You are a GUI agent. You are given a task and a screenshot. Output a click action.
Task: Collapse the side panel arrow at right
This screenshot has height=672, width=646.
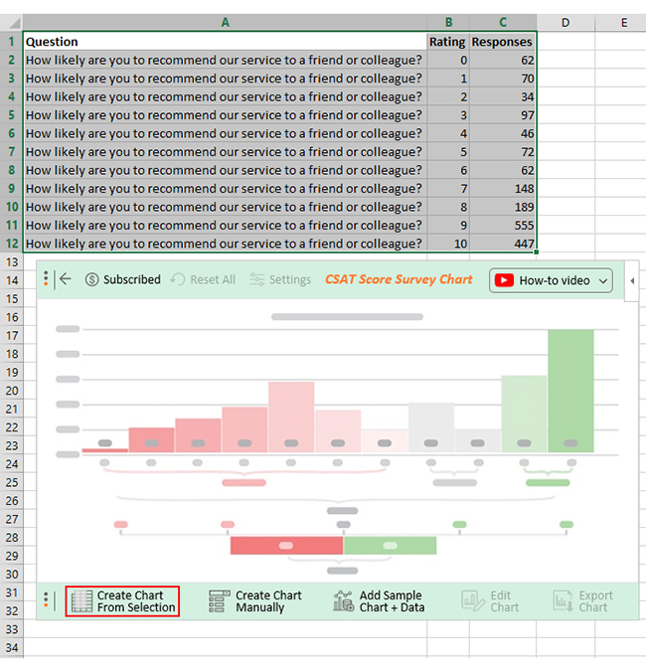point(632,281)
